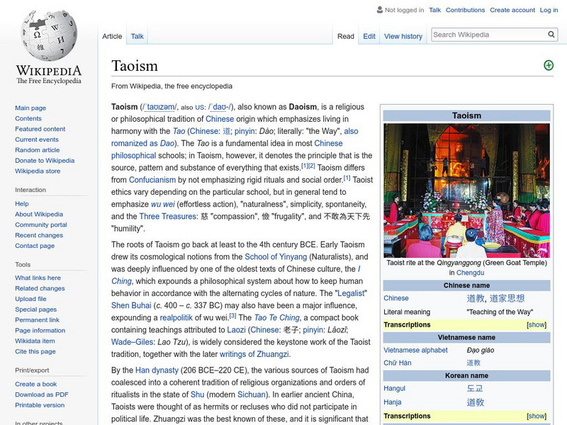Click the Log in link
Screen dimensions: 567x425
[x=549, y=11]
